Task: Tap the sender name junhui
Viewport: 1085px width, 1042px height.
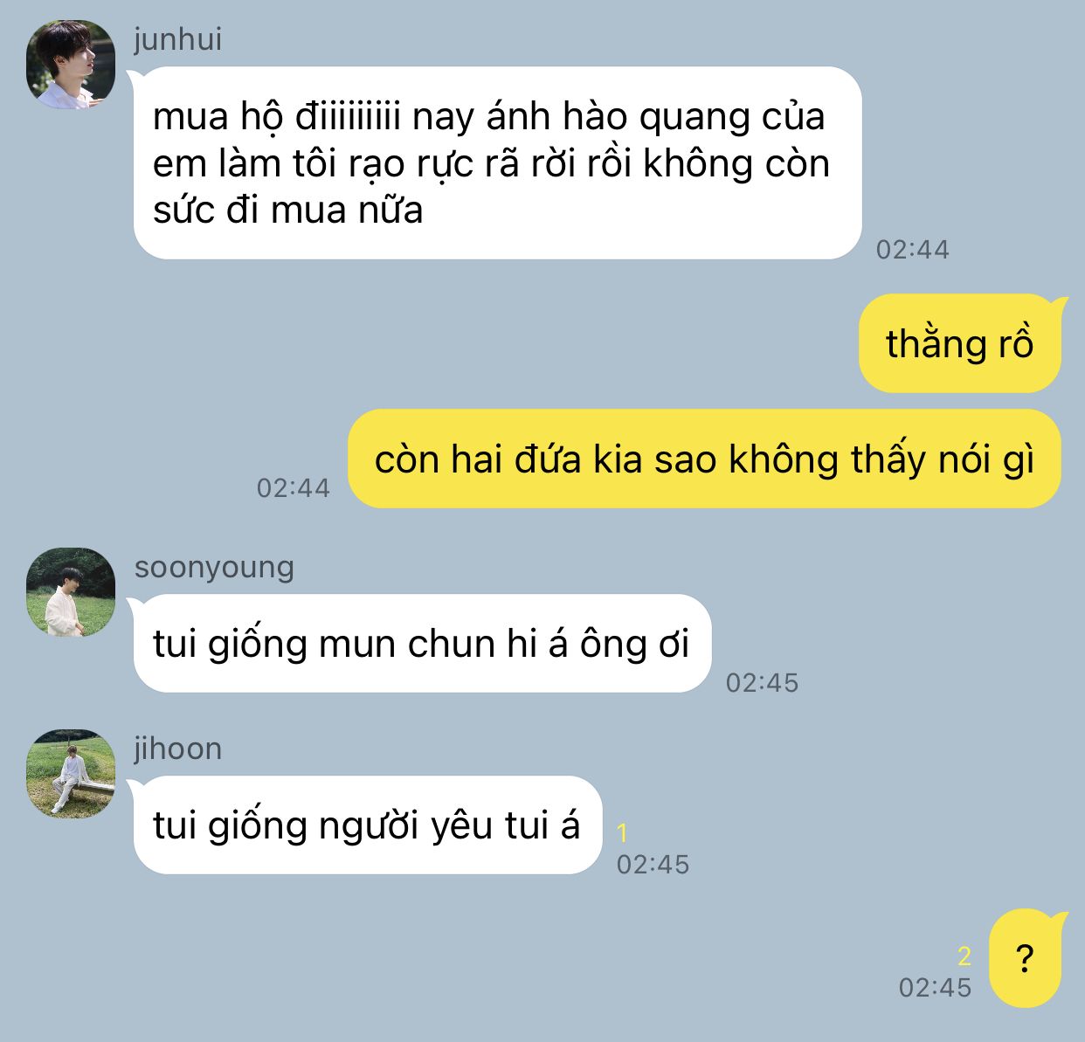Action: (177, 39)
